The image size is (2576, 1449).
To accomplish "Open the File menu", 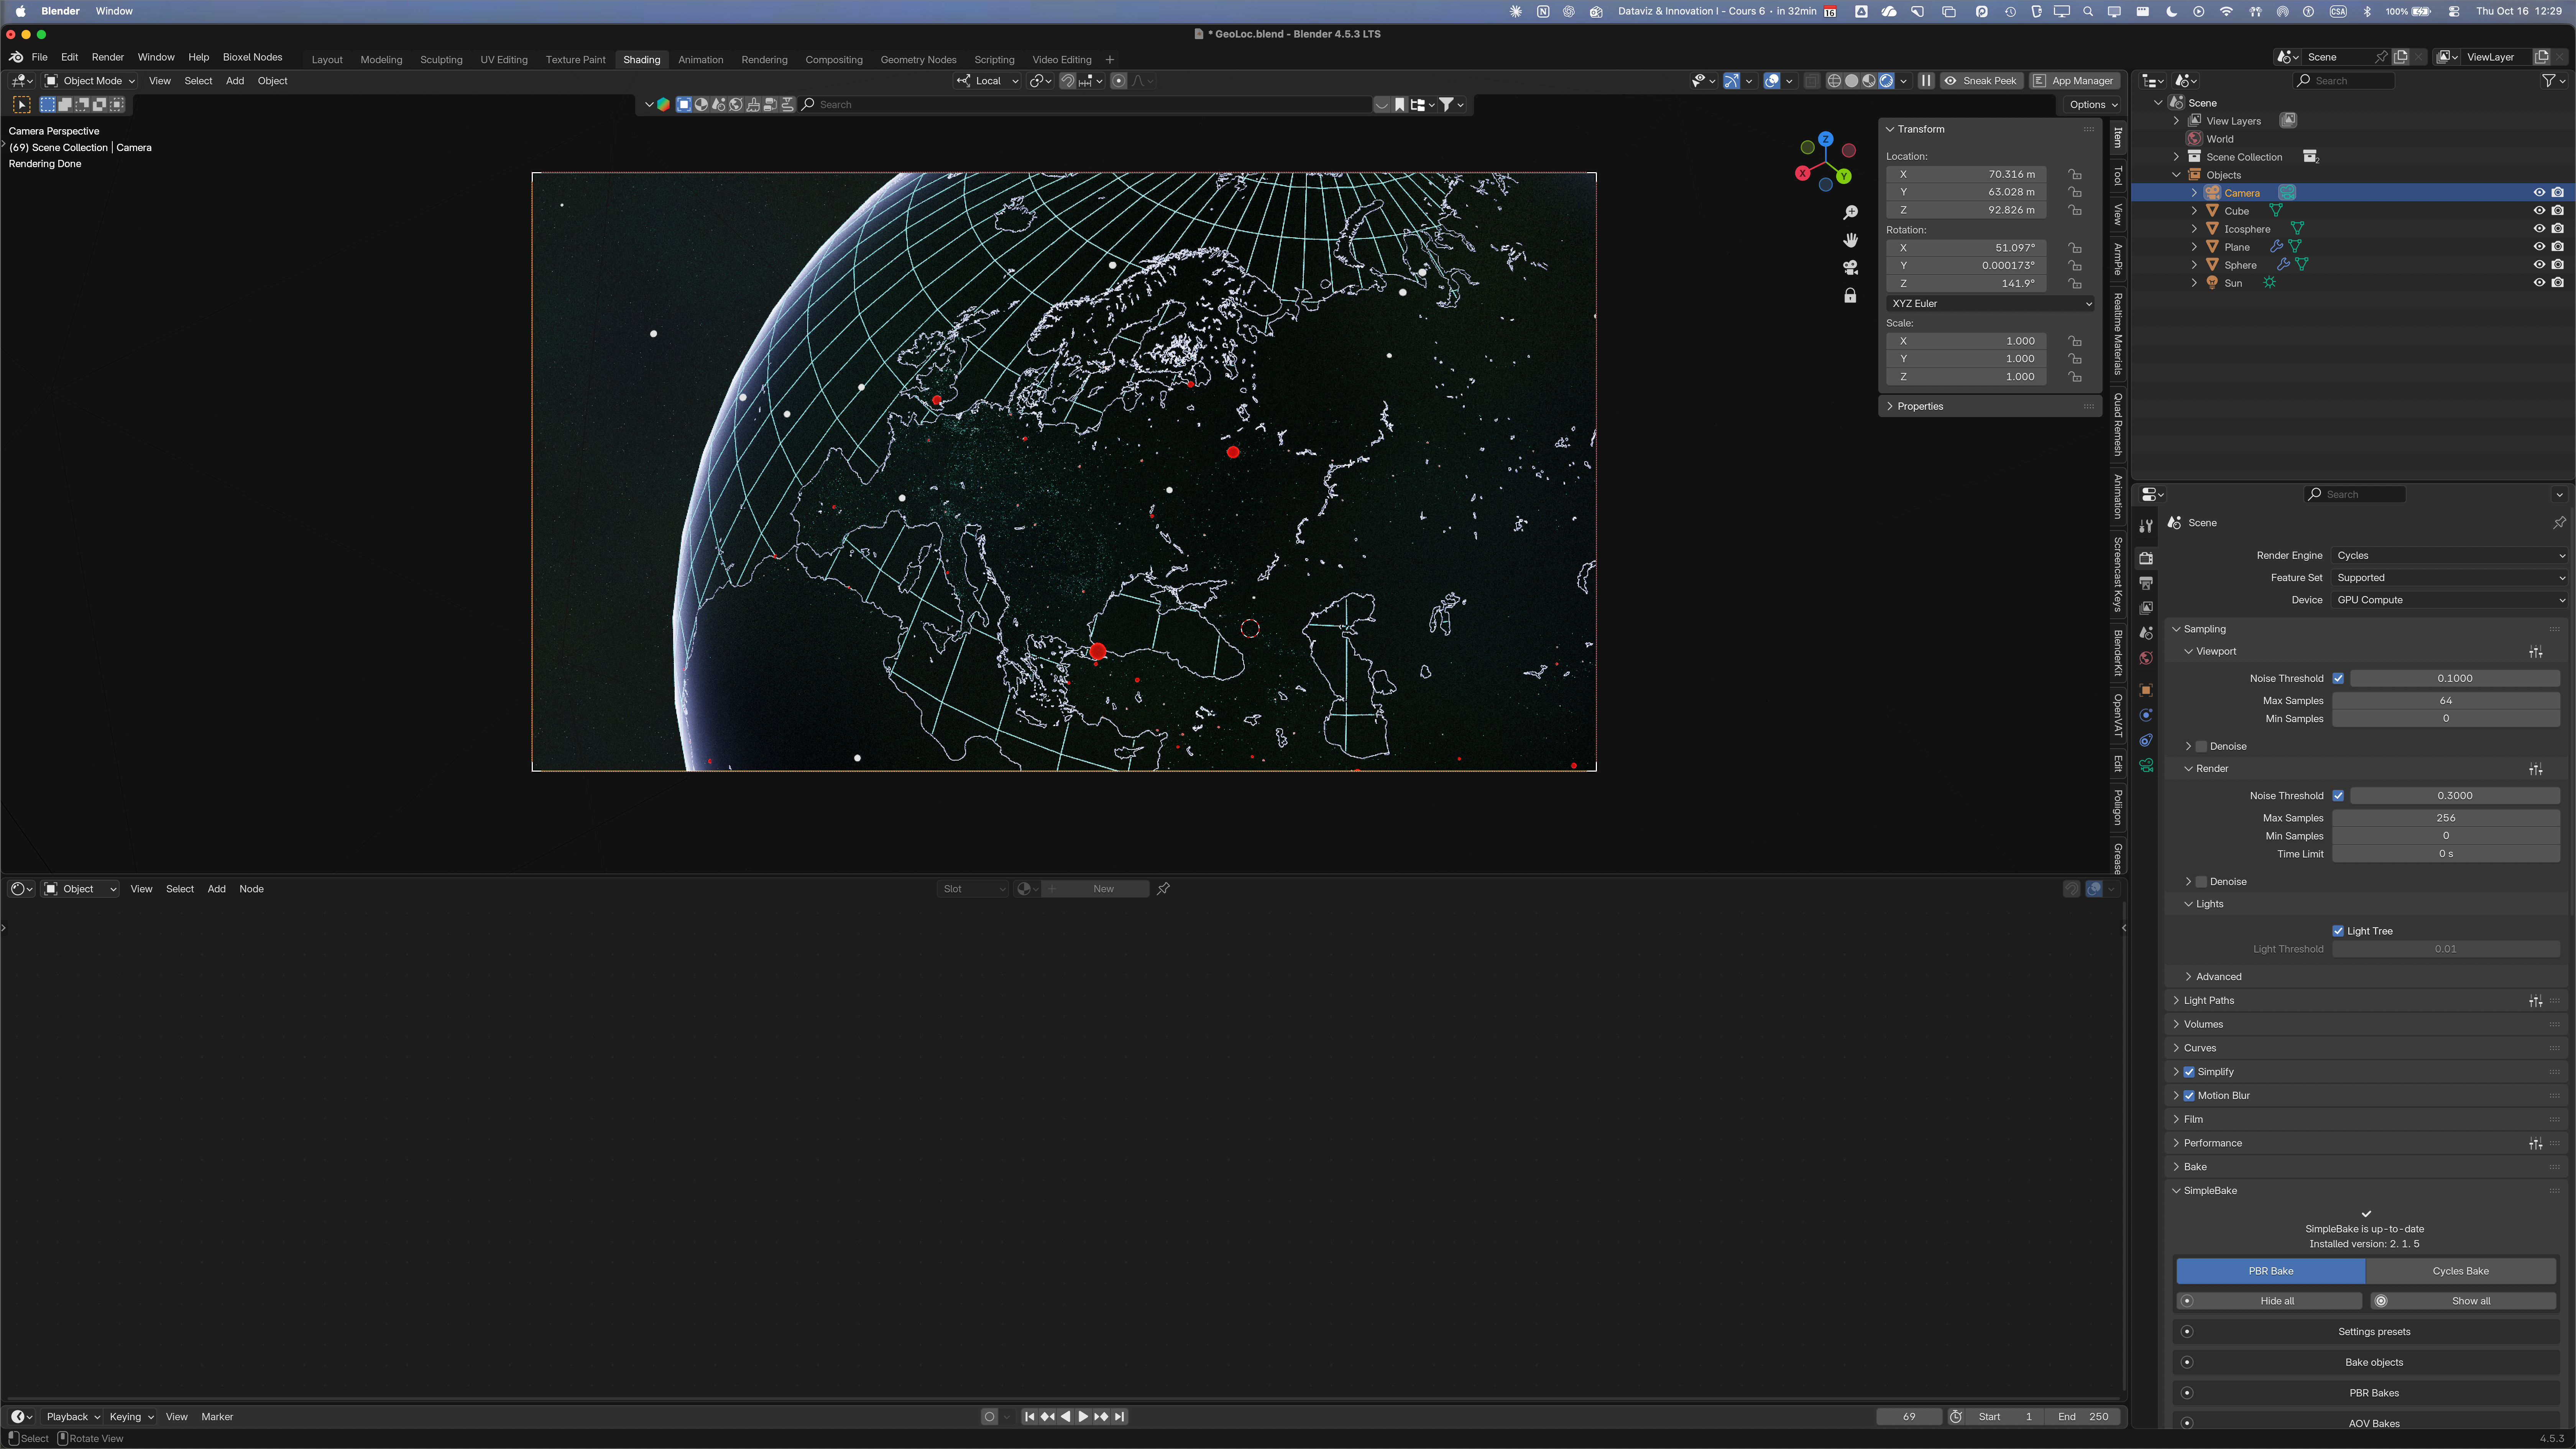I will point(40,57).
